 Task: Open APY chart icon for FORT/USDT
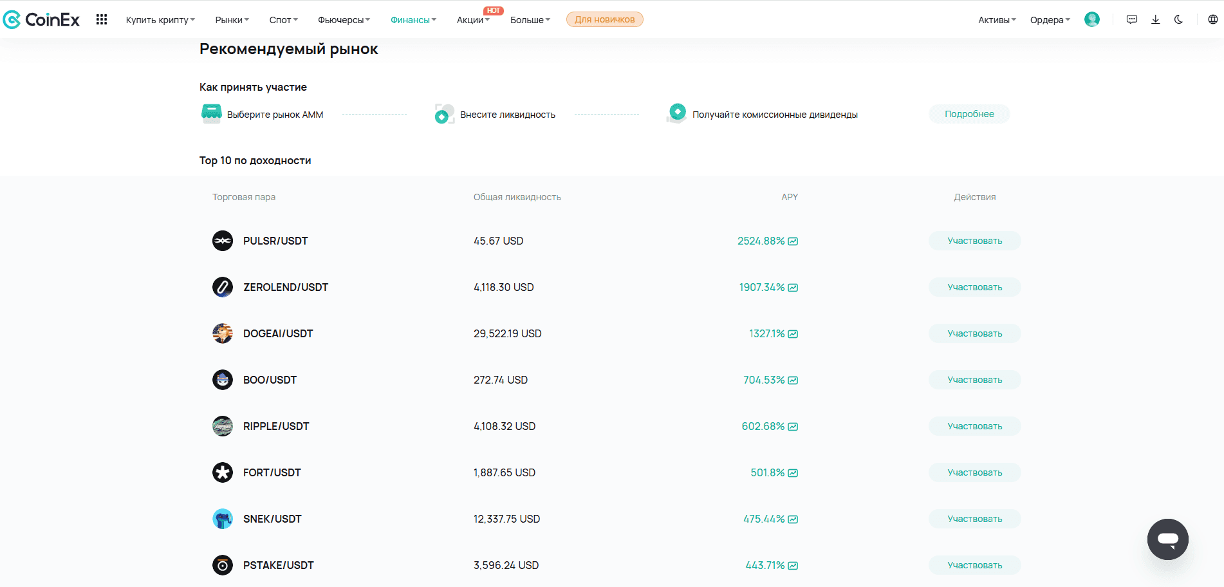point(793,473)
